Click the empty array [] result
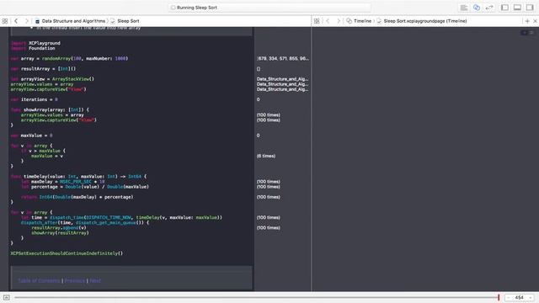The image size is (539, 303). 259,69
